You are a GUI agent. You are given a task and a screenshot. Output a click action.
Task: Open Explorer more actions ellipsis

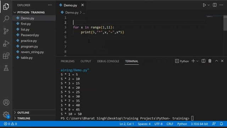50,5
